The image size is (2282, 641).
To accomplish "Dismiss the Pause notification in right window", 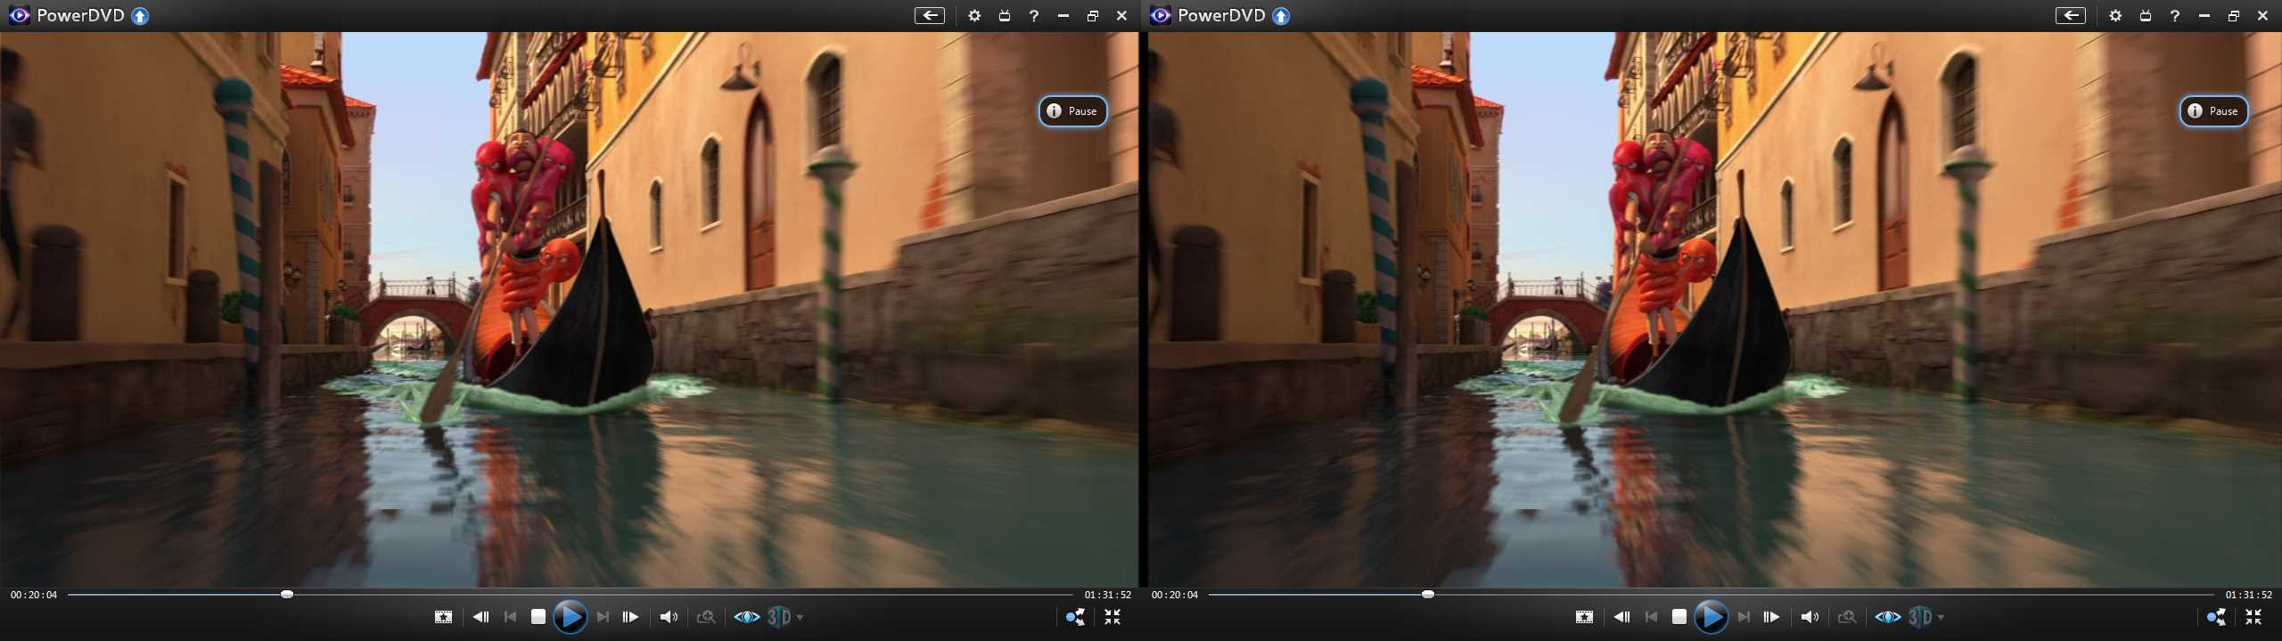I will click(2213, 110).
